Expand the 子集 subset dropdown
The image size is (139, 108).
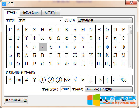[x=105, y=20]
